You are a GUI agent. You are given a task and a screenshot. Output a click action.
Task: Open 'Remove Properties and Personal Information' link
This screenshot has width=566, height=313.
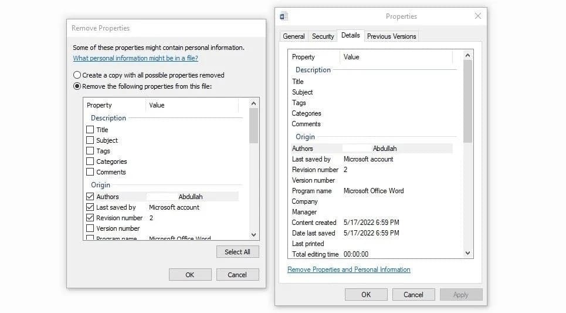(x=349, y=270)
